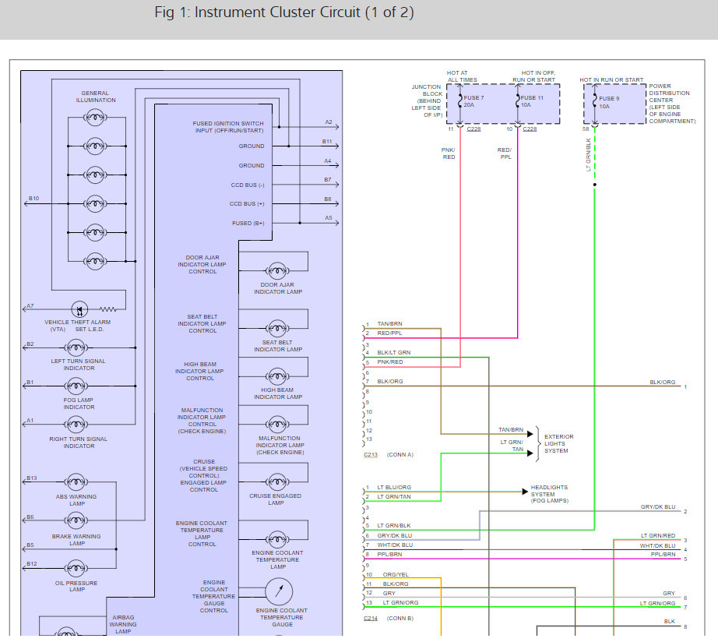Click the Seat Belt indicator lamp symbol
The image size is (718, 642).
coord(277,328)
